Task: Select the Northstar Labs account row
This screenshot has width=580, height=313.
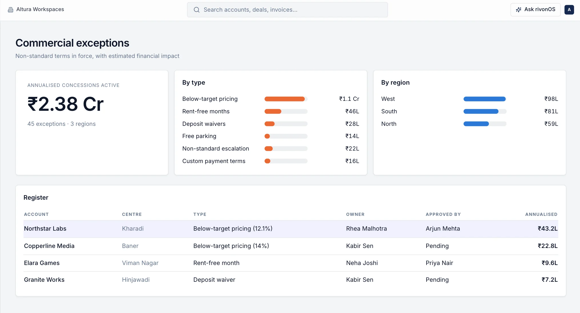Action: [291, 229]
